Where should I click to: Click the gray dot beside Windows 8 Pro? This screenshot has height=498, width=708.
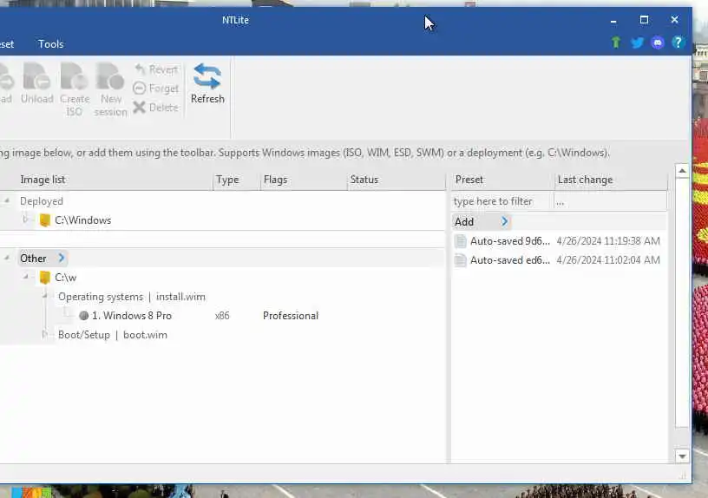pyautogui.click(x=83, y=316)
